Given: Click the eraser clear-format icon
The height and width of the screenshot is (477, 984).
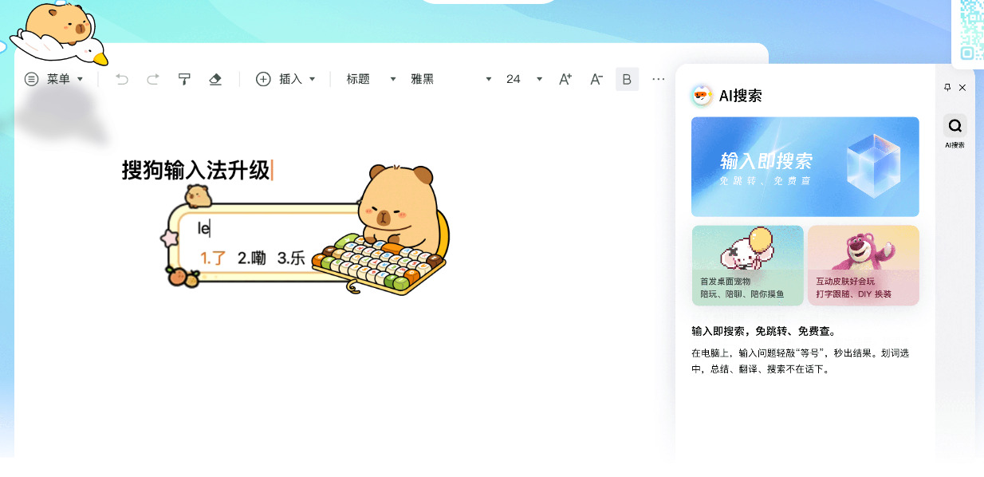Looking at the screenshot, I should pos(215,79).
